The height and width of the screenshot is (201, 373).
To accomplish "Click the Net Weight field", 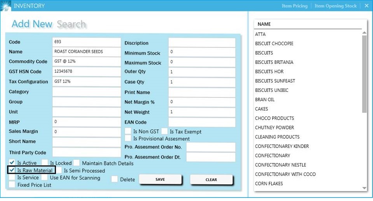I will [x=202, y=112].
